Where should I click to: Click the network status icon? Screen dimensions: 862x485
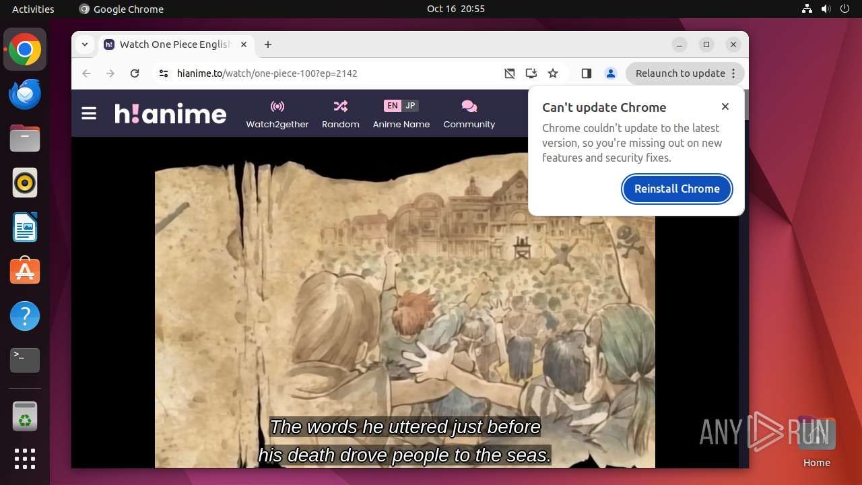click(807, 9)
